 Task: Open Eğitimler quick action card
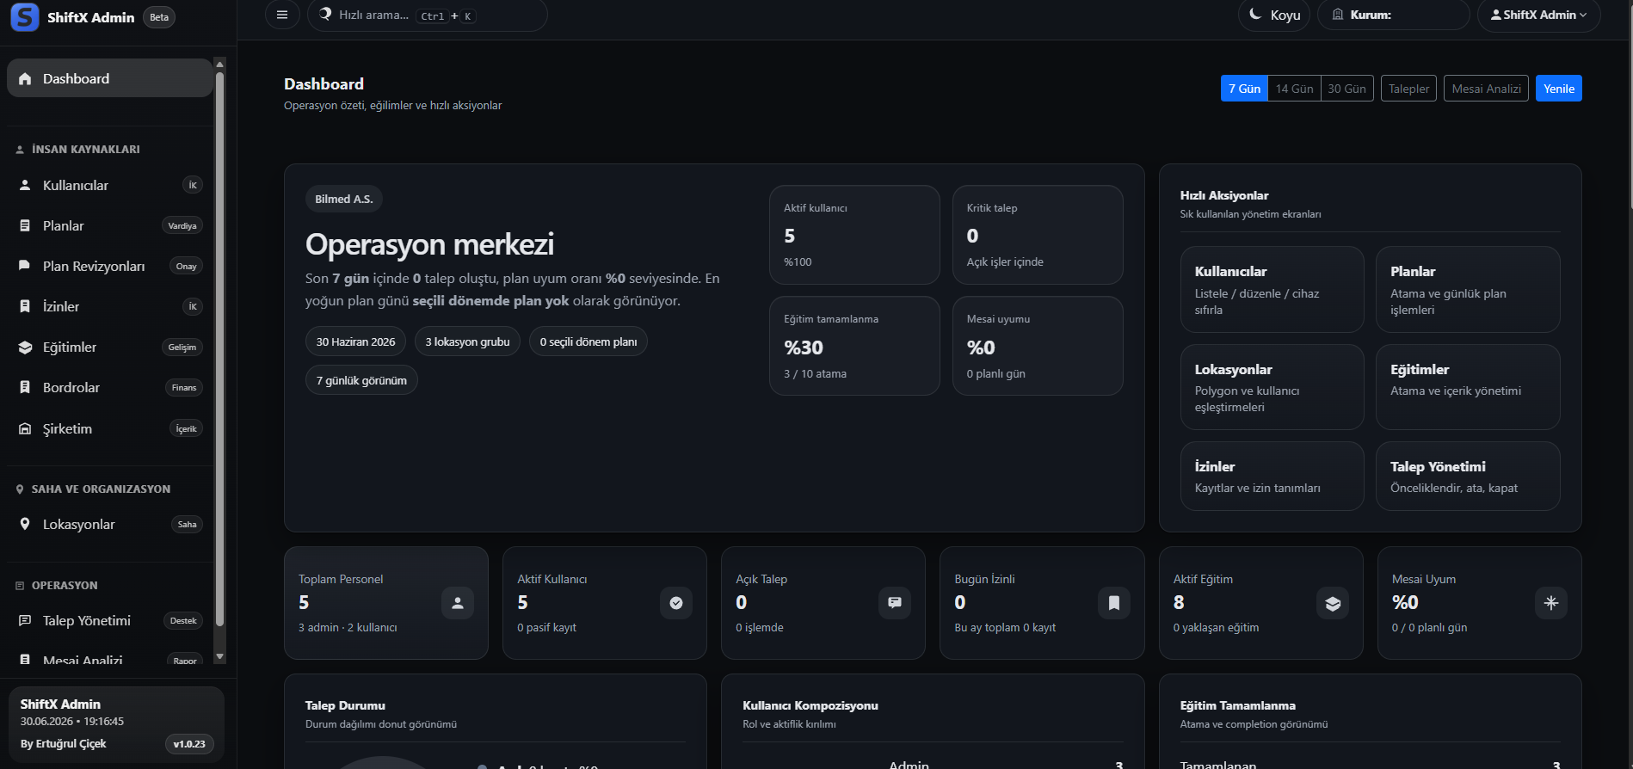point(1468,387)
